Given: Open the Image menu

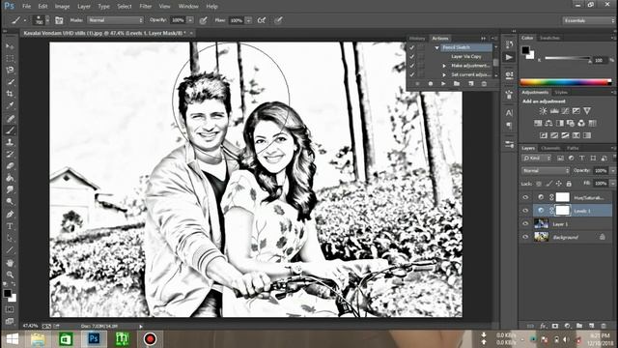Looking at the screenshot, I should click(x=62, y=7).
